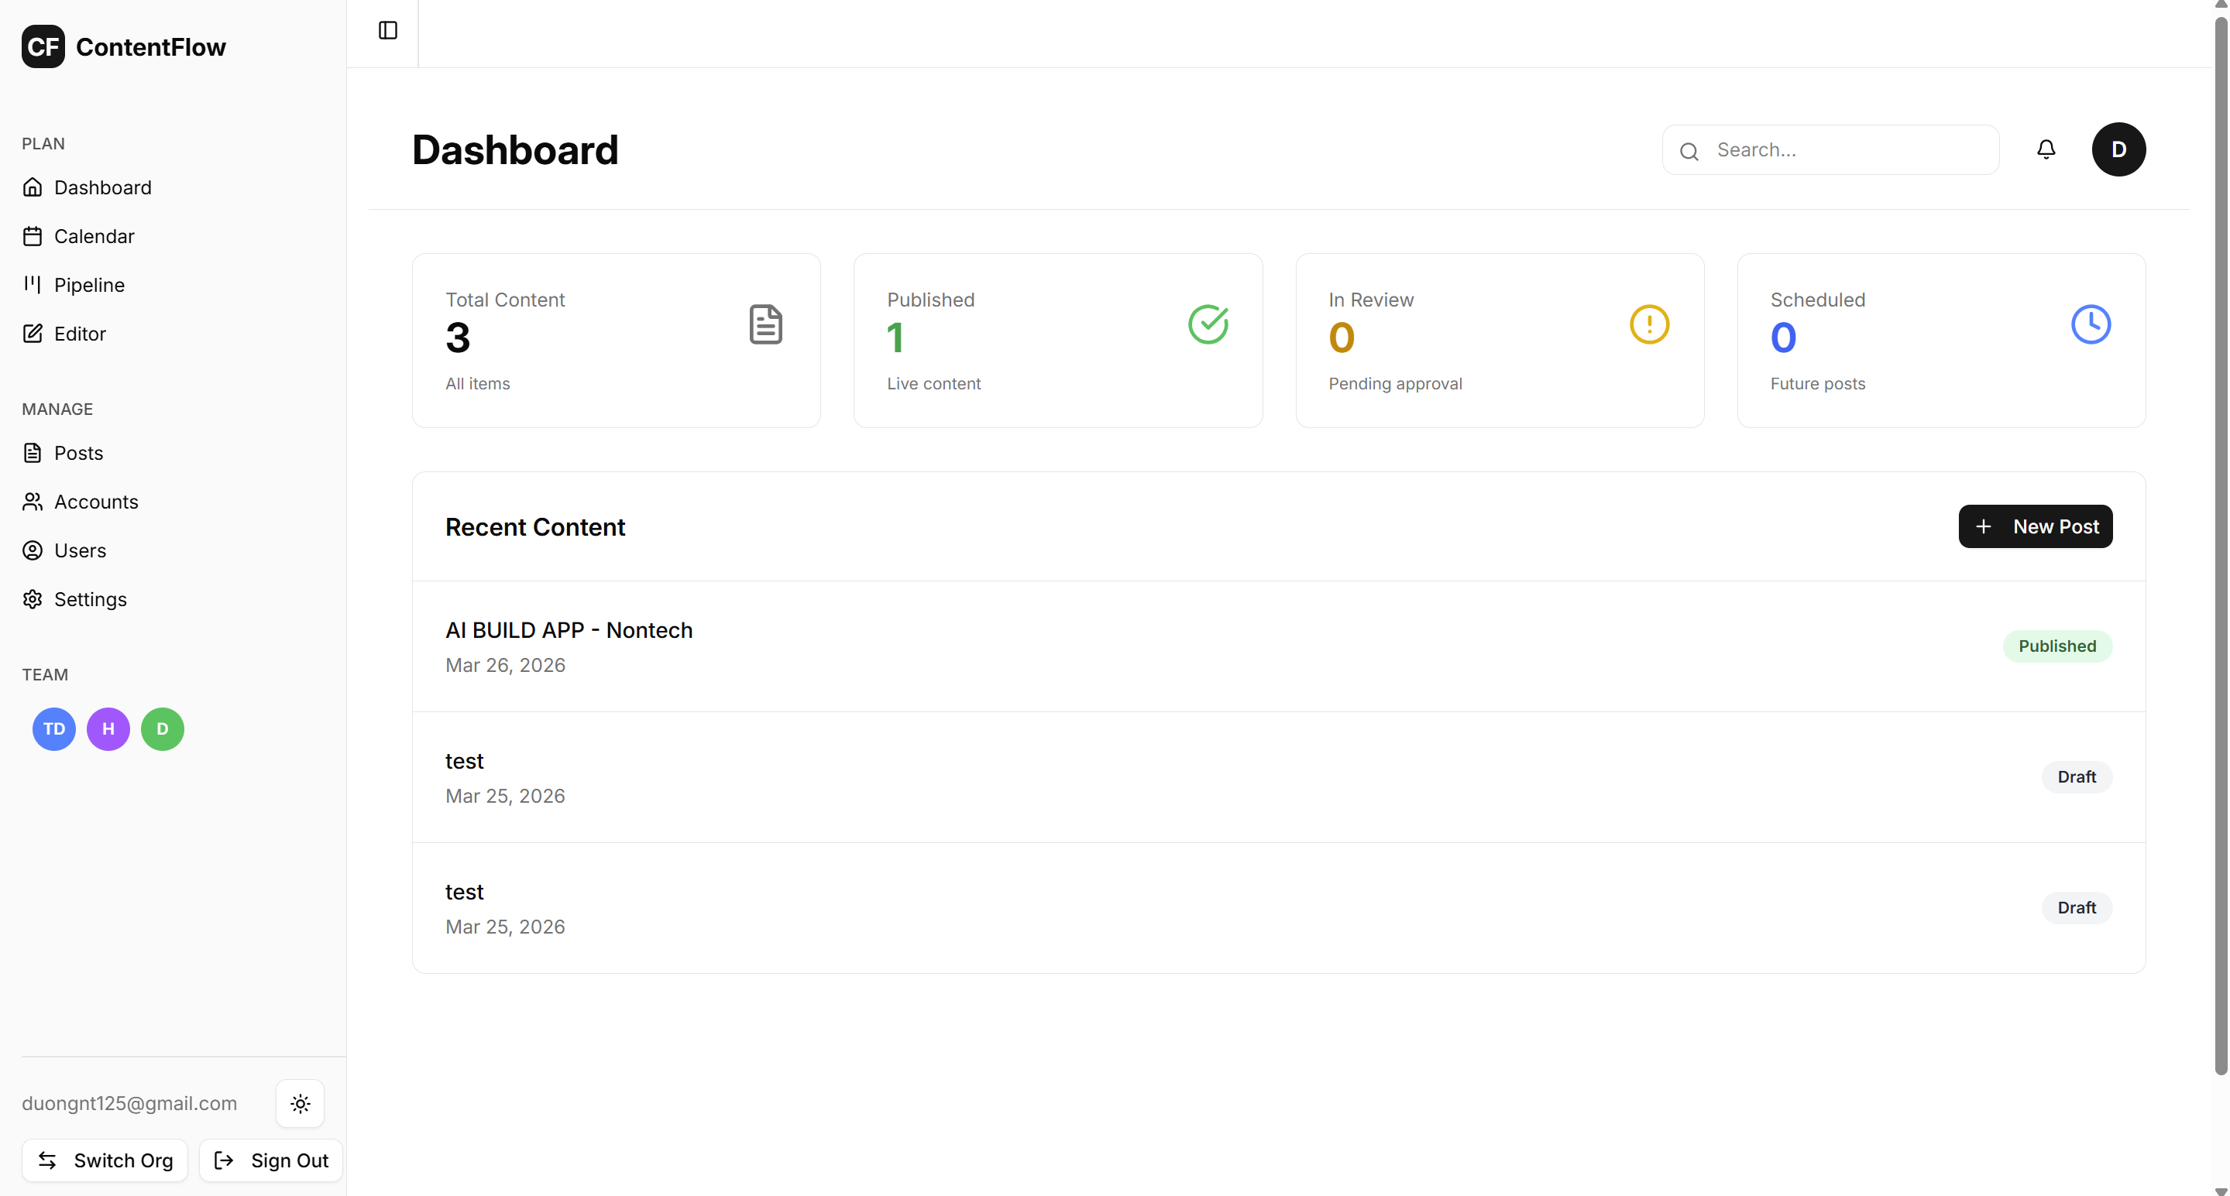
Task: Click the Editor pencil icon in the sidebar
Action: pyautogui.click(x=33, y=333)
